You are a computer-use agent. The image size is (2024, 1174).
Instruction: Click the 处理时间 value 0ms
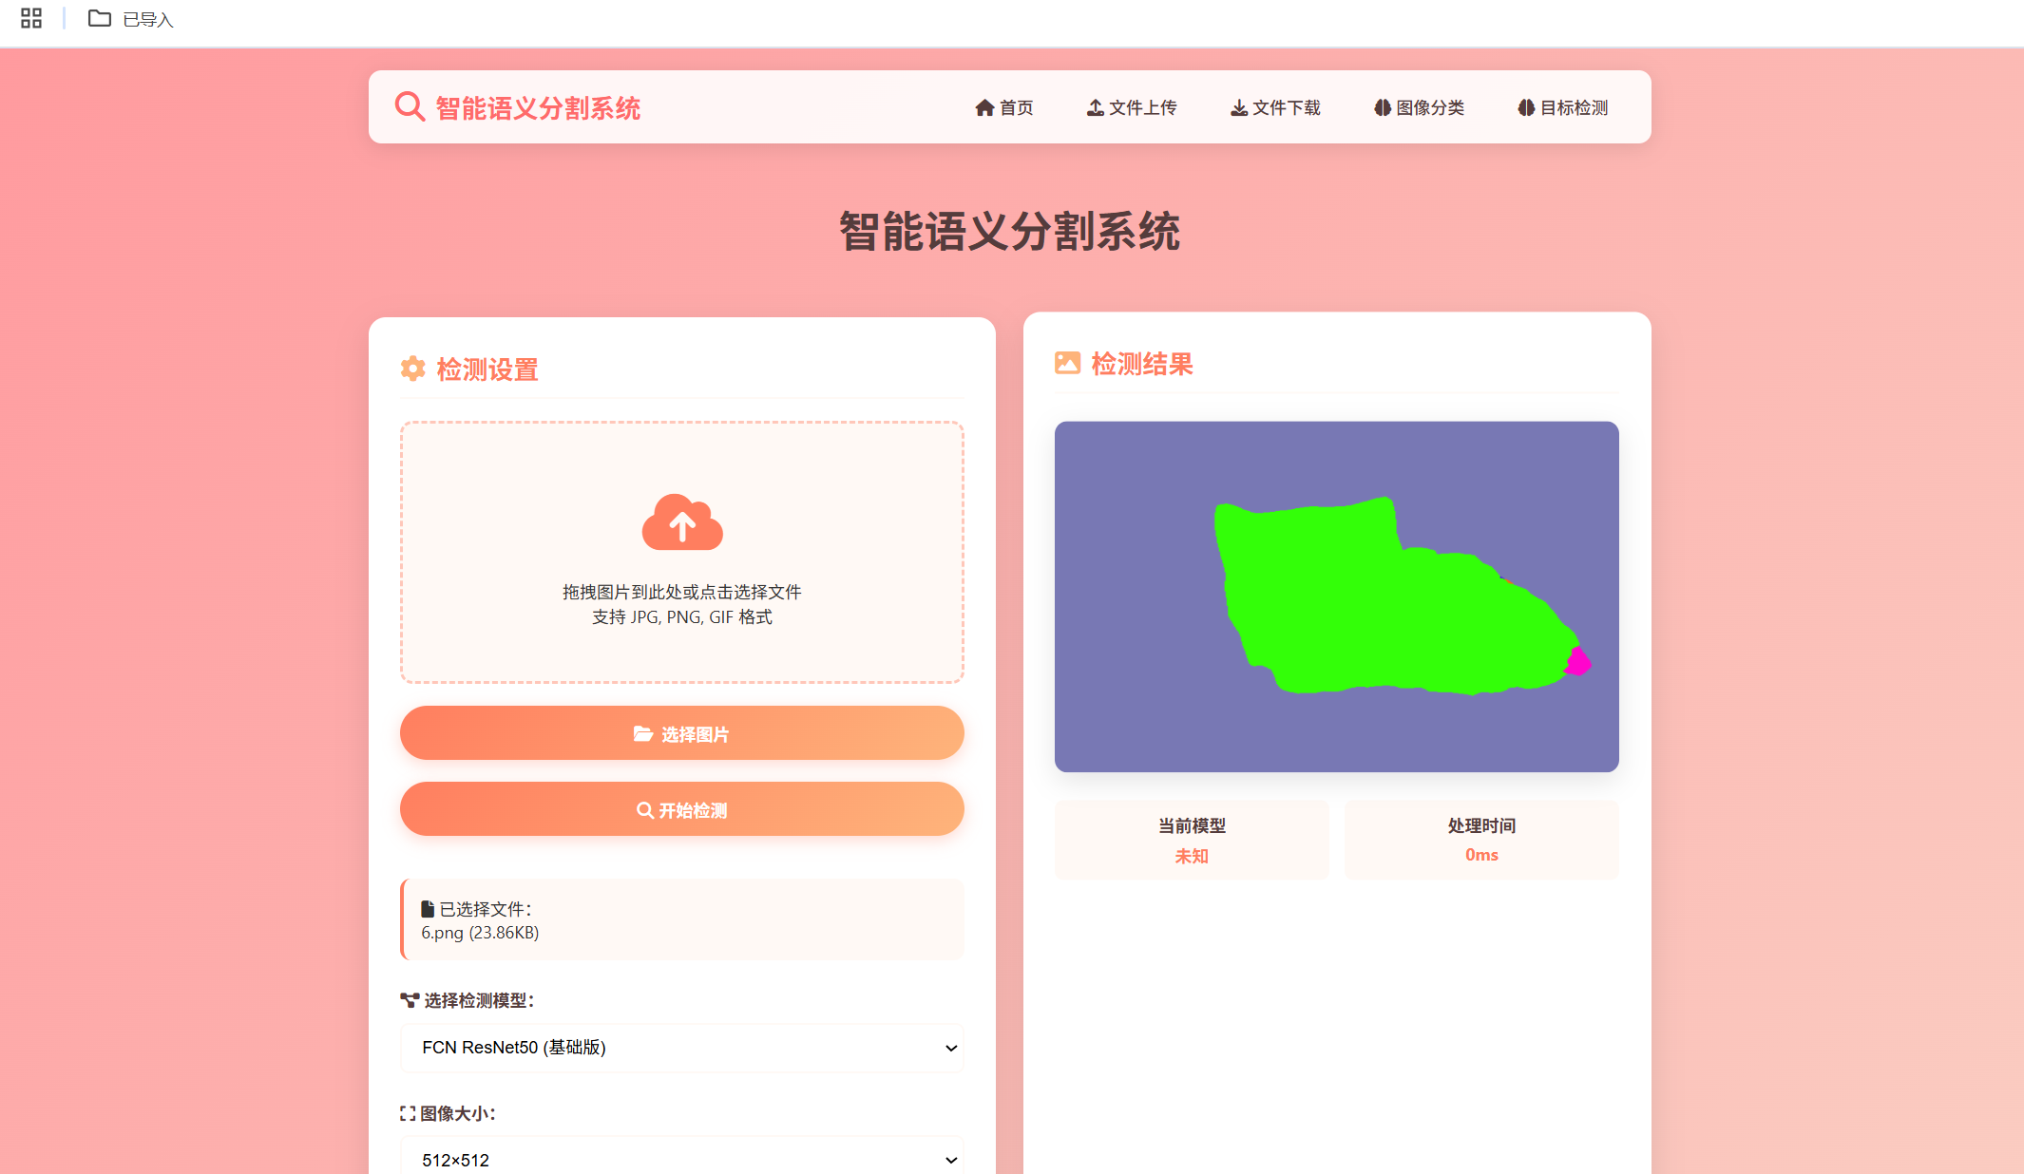click(x=1481, y=855)
